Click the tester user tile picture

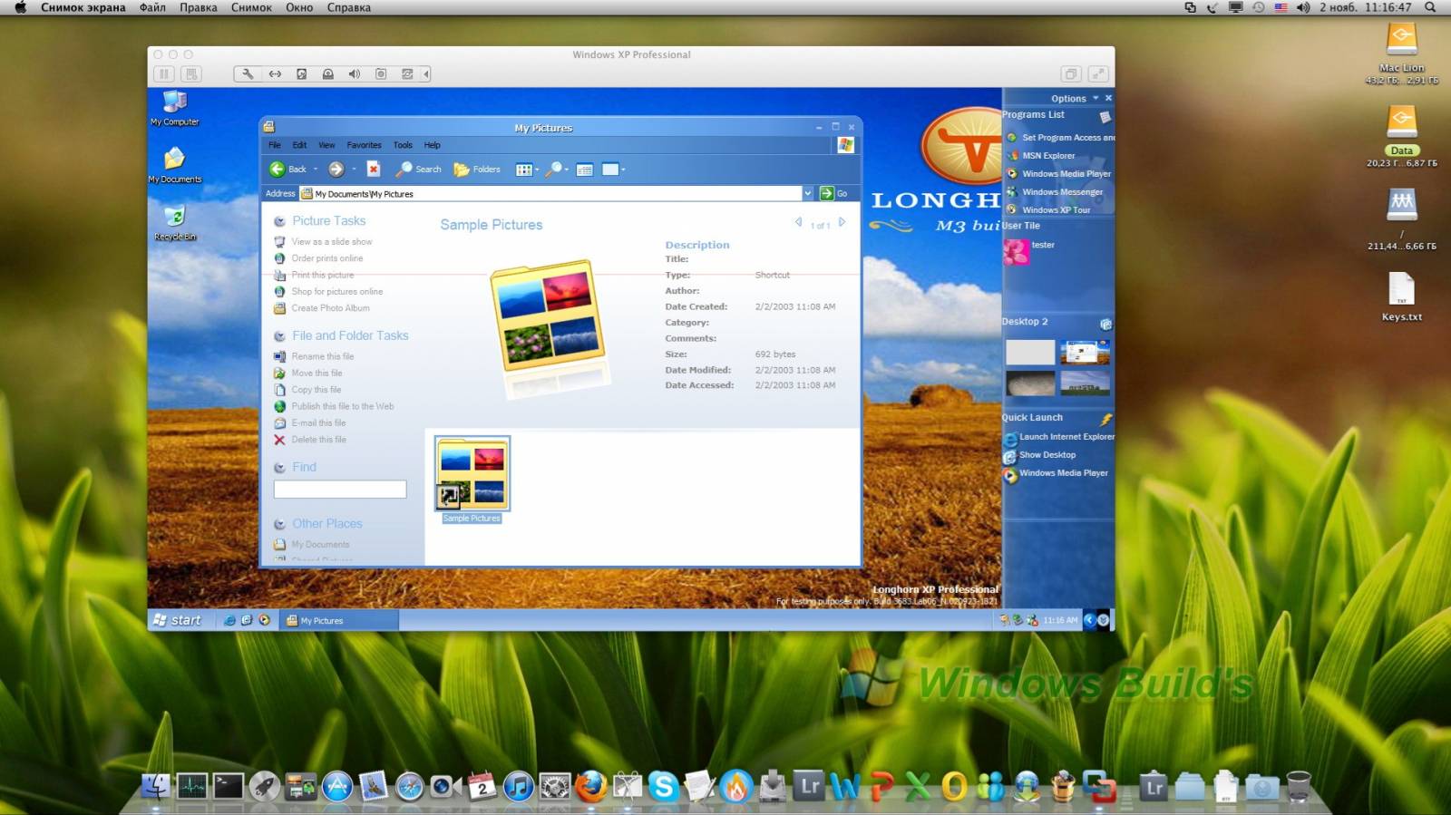[x=1016, y=251]
